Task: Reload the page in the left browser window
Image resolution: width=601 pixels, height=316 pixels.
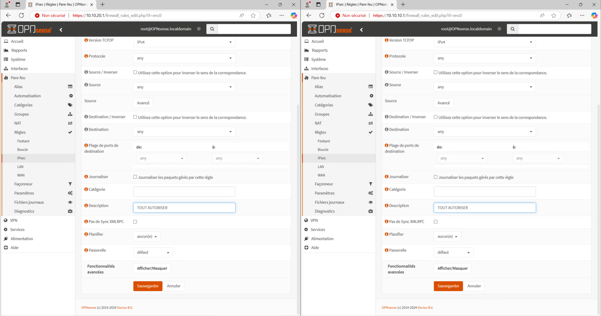Action: (x=21, y=15)
